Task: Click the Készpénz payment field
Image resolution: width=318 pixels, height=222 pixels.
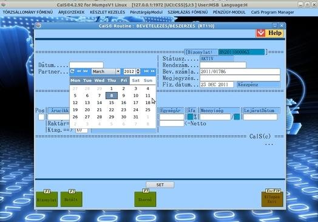Action: pyautogui.click(x=259, y=84)
